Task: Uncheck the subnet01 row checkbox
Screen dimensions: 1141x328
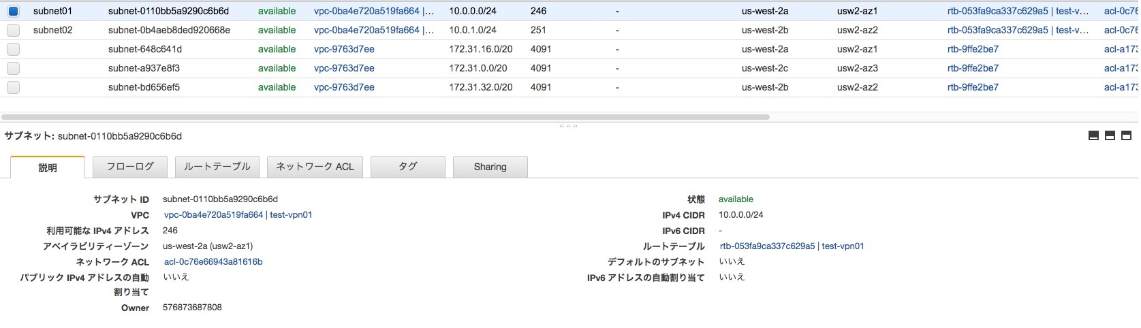Action: point(14,12)
